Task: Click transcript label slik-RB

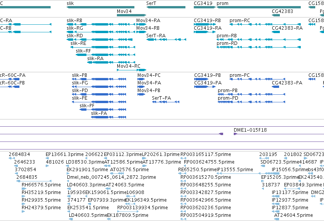Action: [74, 21]
